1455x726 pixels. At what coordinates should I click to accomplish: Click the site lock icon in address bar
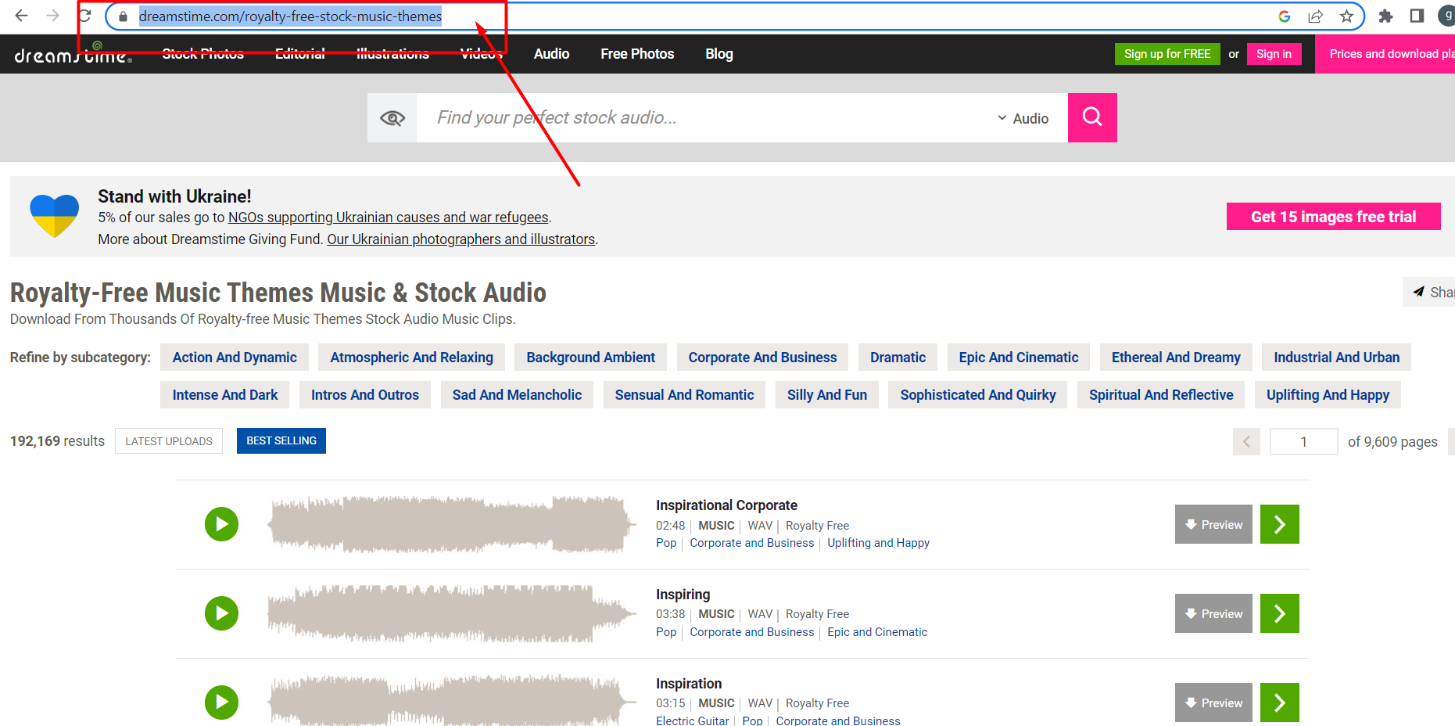click(x=123, y=16)
